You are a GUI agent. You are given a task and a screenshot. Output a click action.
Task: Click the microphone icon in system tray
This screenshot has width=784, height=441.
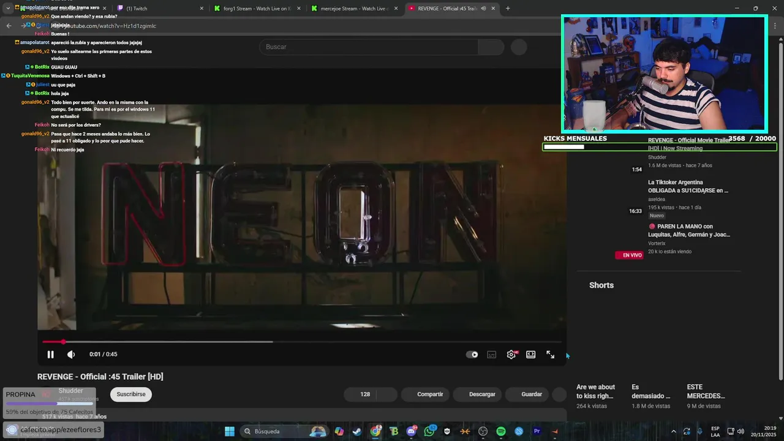click(x=700, y=431)
